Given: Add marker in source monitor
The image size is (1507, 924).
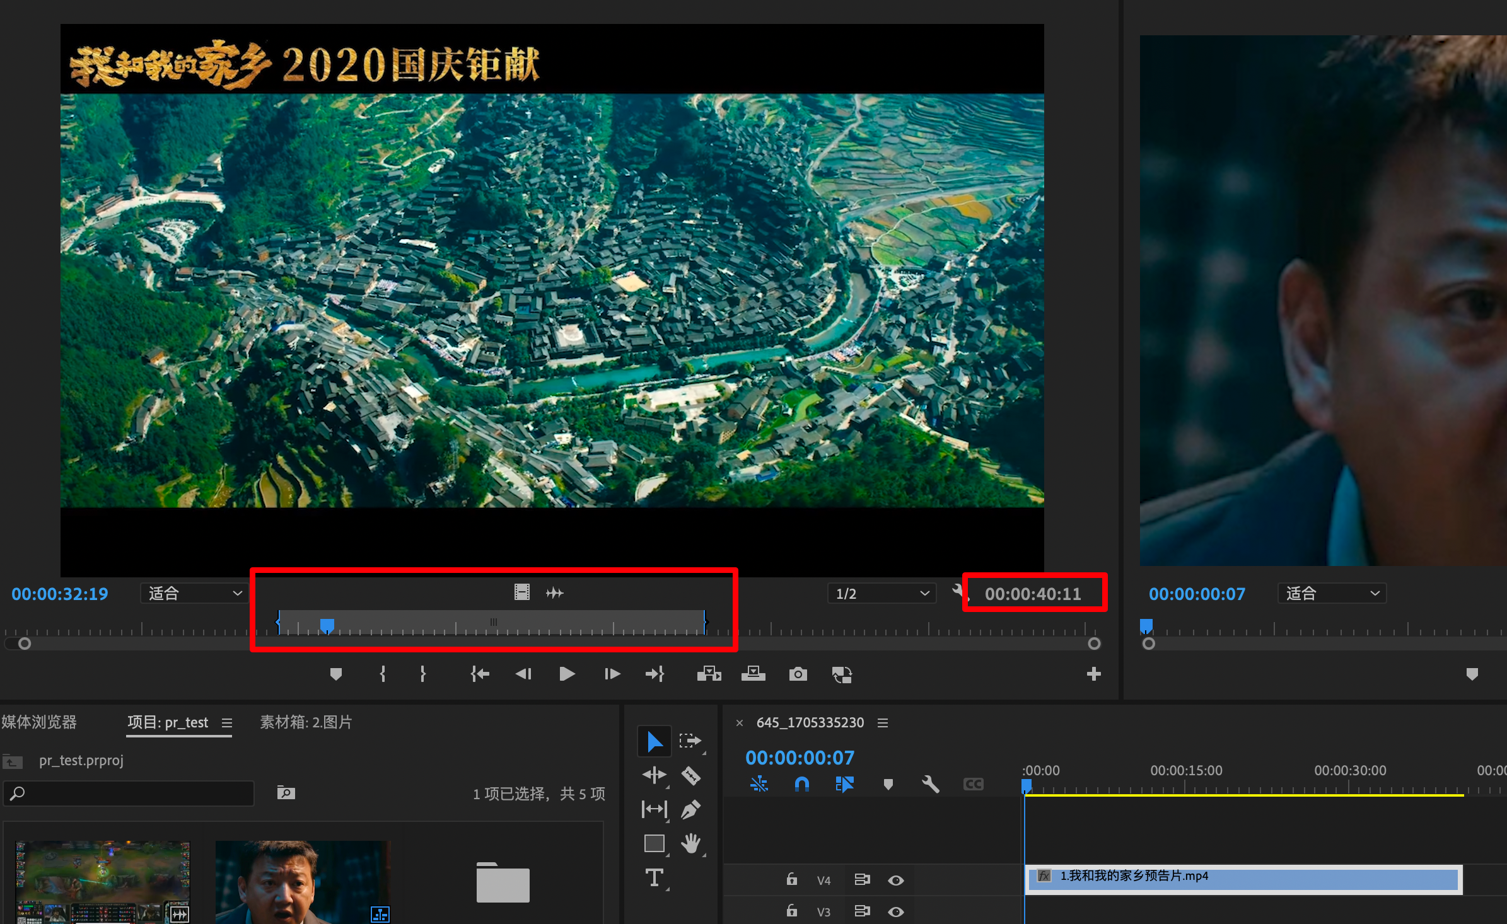Looking at the screenshot, I should (336, 674).
